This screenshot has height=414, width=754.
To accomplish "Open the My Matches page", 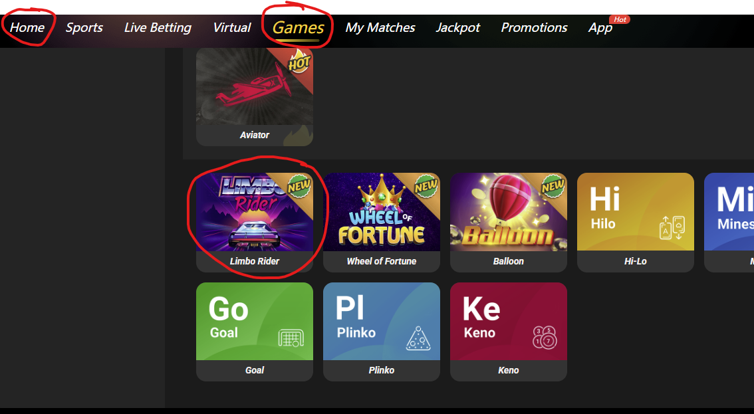I will coord(380,27).
